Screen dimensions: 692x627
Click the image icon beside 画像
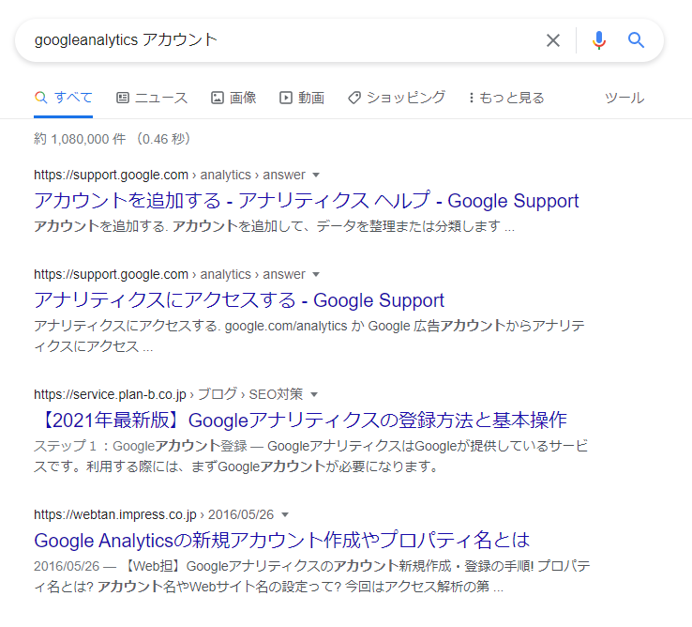(x=218, y=98)
